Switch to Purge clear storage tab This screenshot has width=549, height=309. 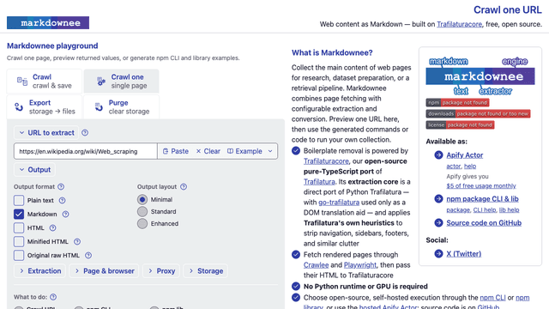click(x=121, y=106)
